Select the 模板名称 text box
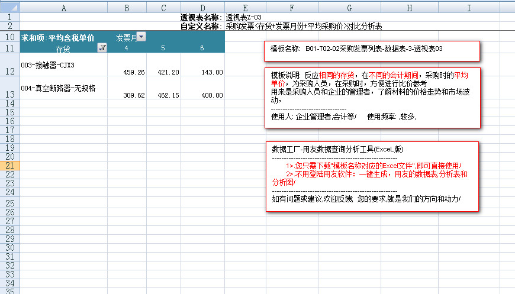This screenshot has height=294, width=515. pyautogui.click(x=371, y=51)
